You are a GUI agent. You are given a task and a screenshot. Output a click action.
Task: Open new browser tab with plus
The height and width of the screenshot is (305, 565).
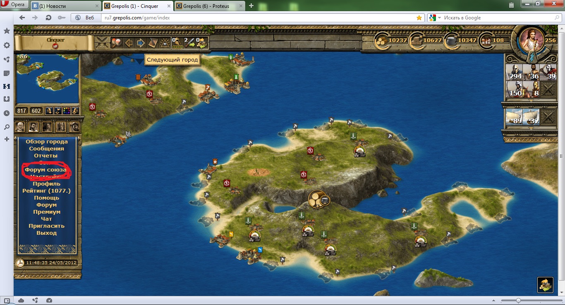click(x=251, y=6)
